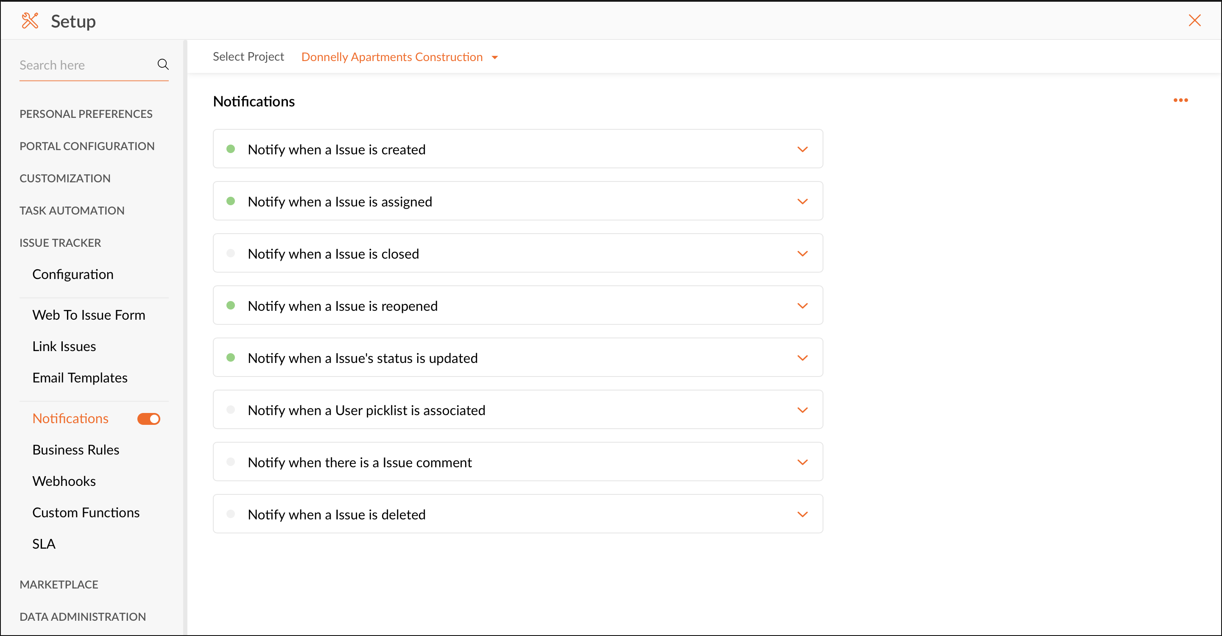The image size is (1222, 636).
Task: Close the Setup window
Action: pos(1194,20)
